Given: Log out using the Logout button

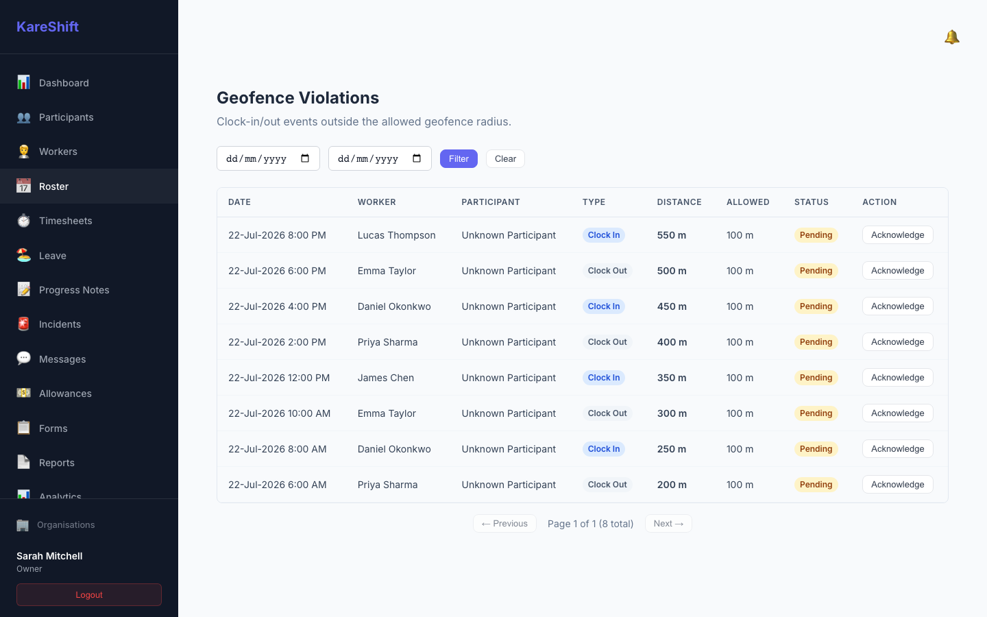Looking at the screenshot, I should 89,595.
